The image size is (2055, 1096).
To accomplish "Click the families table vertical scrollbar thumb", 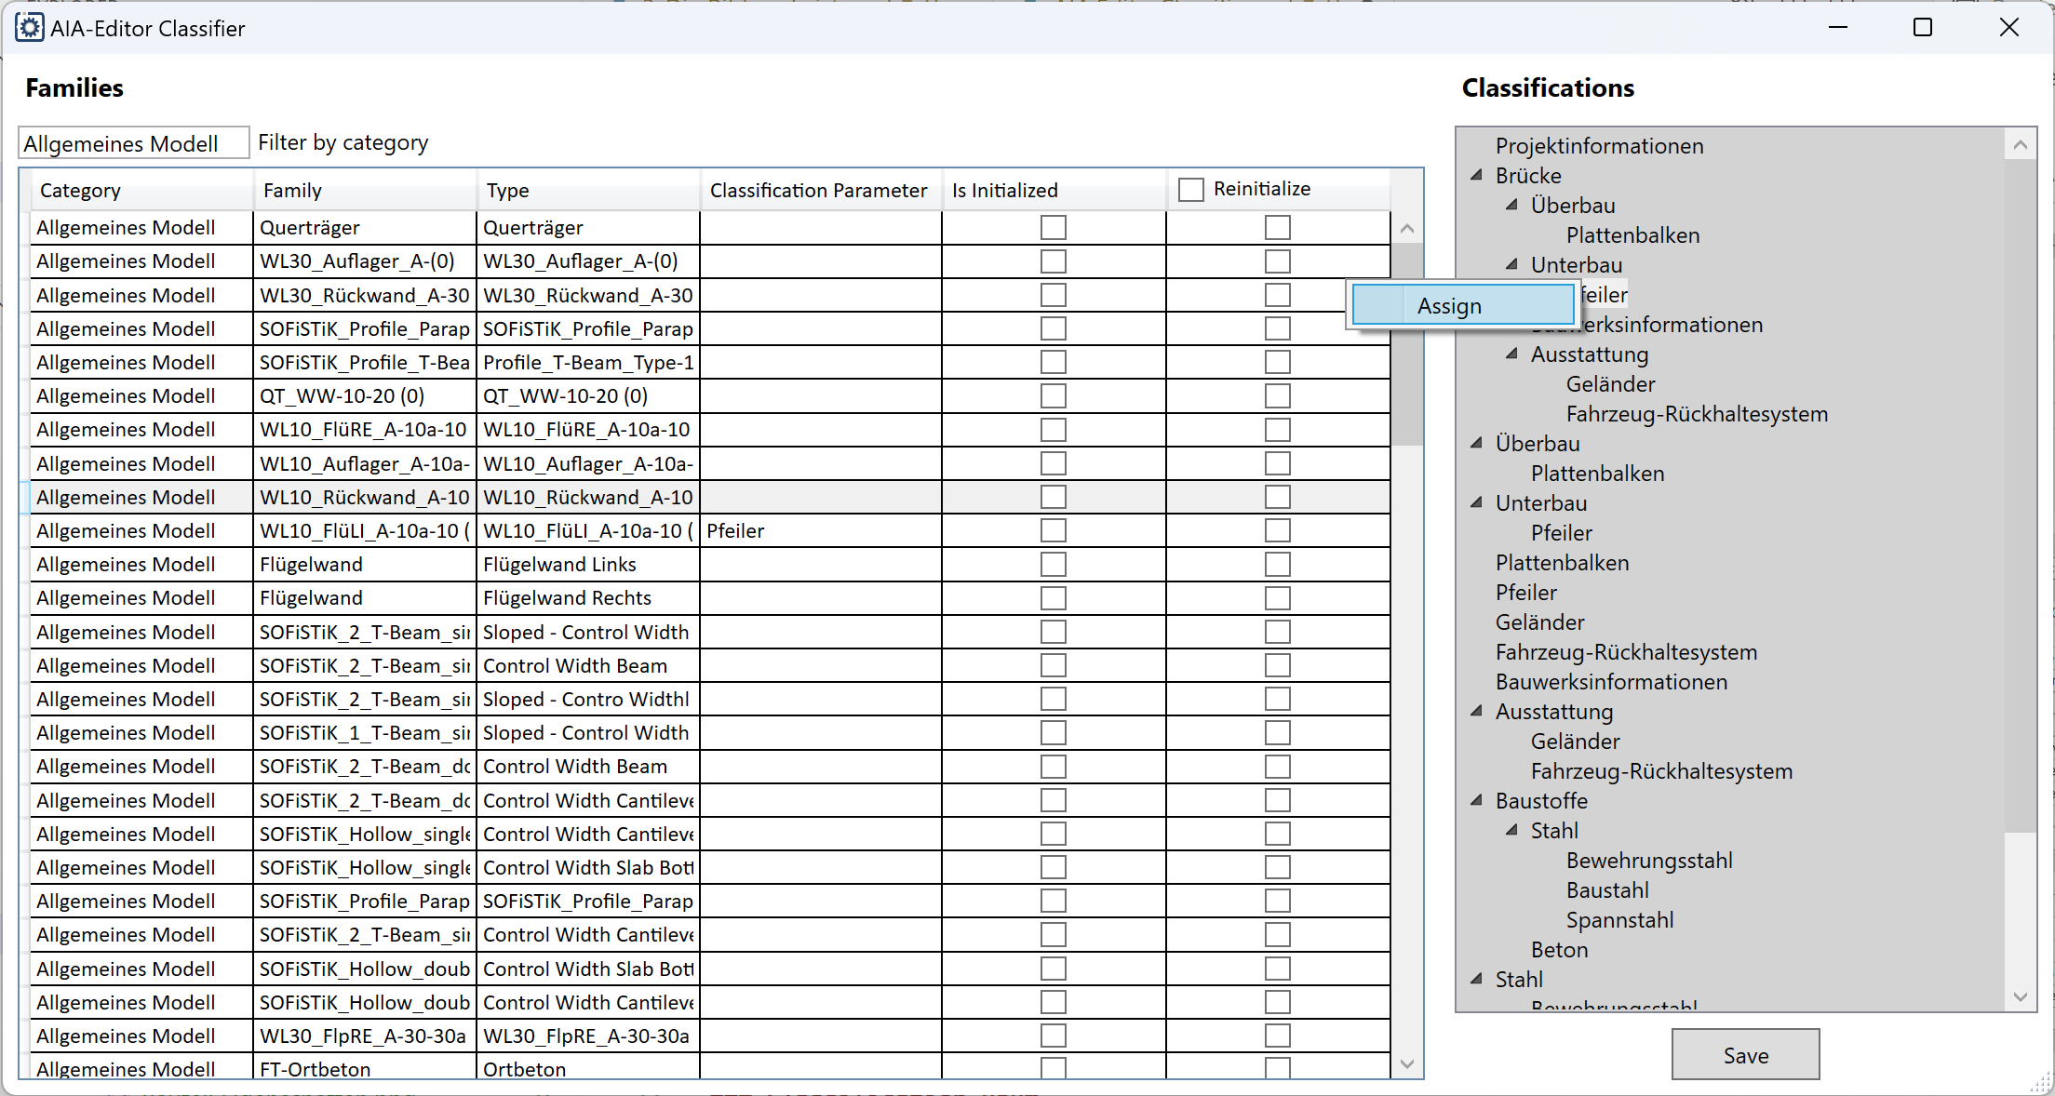I will [1407, 344].
